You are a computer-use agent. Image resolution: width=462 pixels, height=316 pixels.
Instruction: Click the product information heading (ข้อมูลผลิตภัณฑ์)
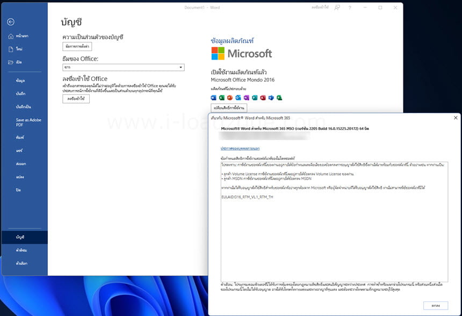232,41
